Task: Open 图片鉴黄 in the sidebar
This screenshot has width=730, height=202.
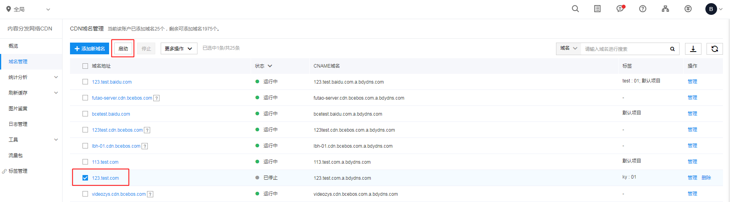Action: tap(18, 109)
